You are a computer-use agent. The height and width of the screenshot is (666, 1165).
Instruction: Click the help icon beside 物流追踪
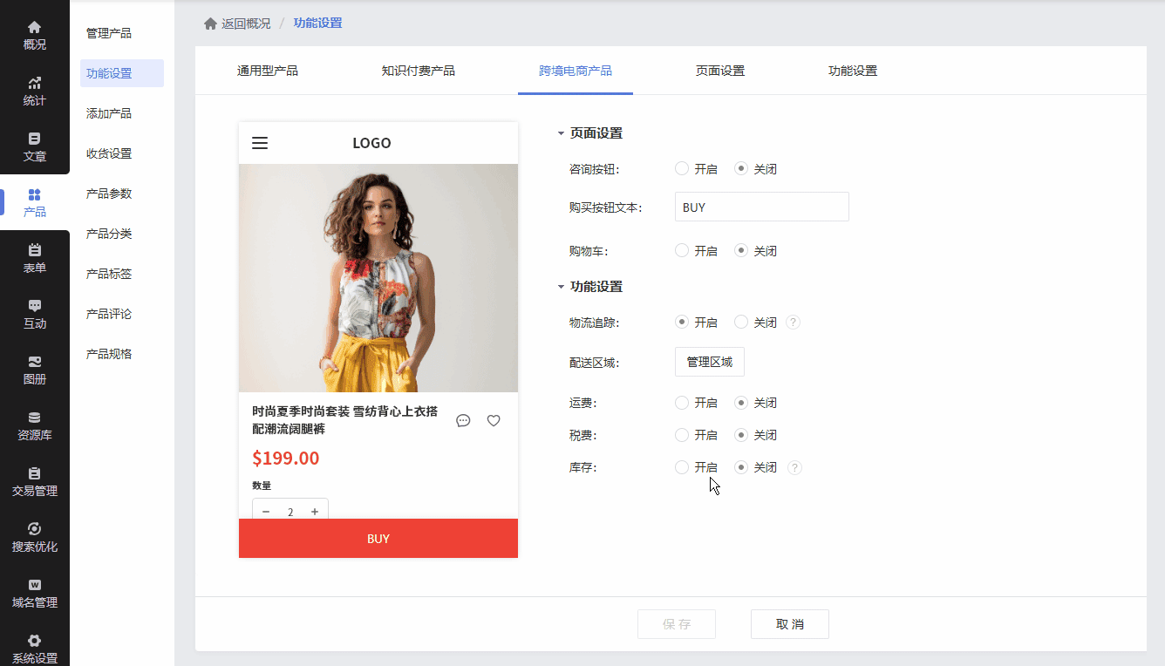793,323
